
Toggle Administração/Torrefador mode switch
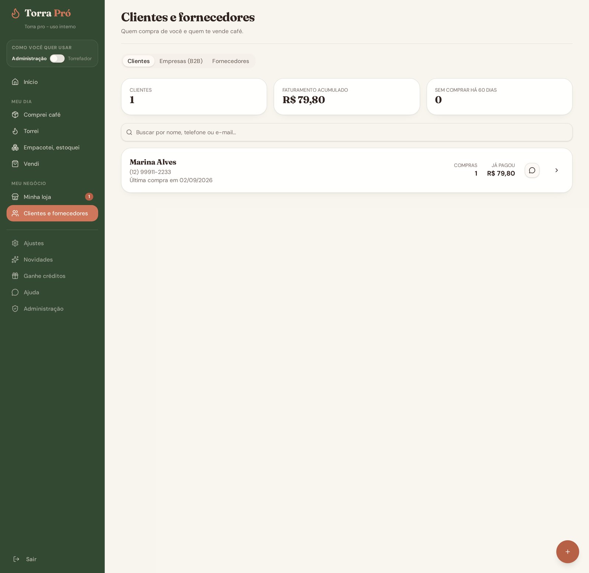[57, 59]
